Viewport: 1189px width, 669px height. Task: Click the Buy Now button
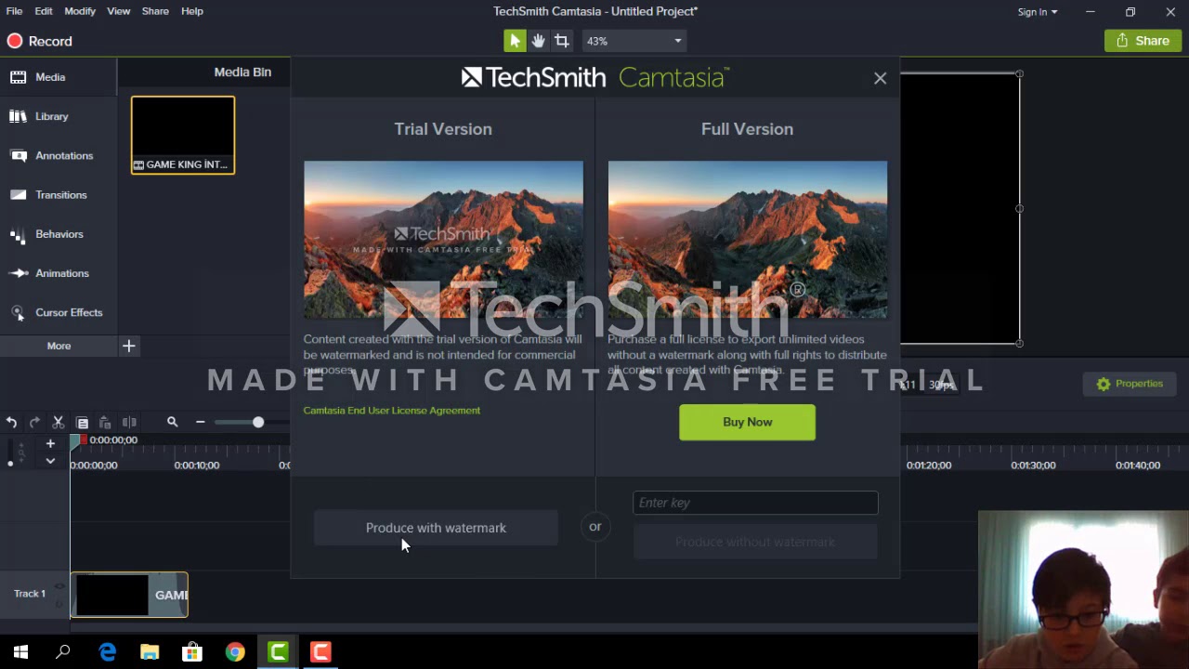(747, 422)
